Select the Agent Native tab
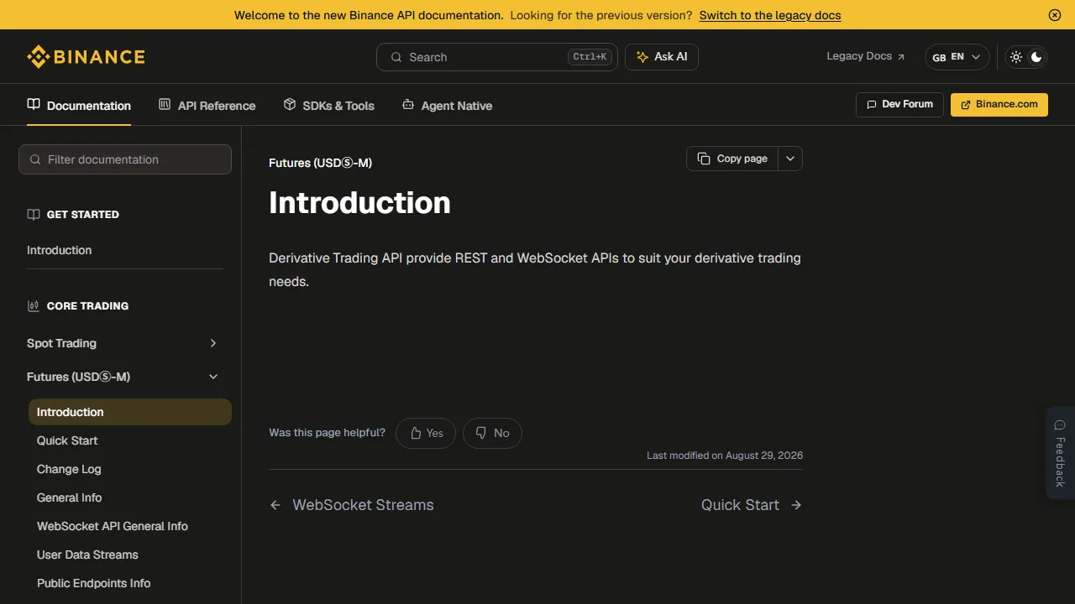Viewport: 1075px width, 604px height. 447,106
